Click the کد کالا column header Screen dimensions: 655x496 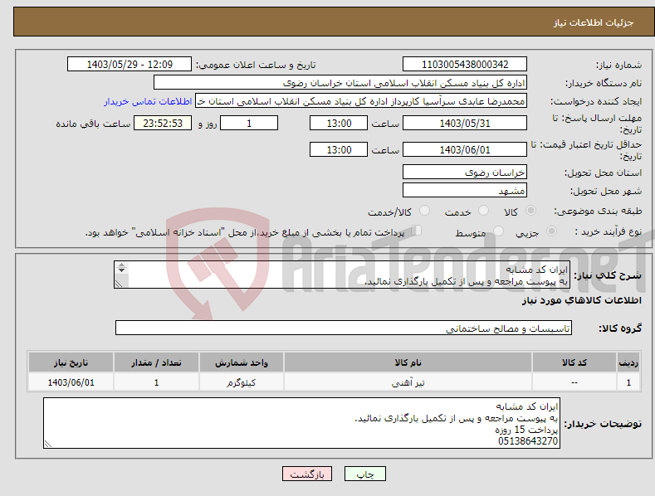574,362
